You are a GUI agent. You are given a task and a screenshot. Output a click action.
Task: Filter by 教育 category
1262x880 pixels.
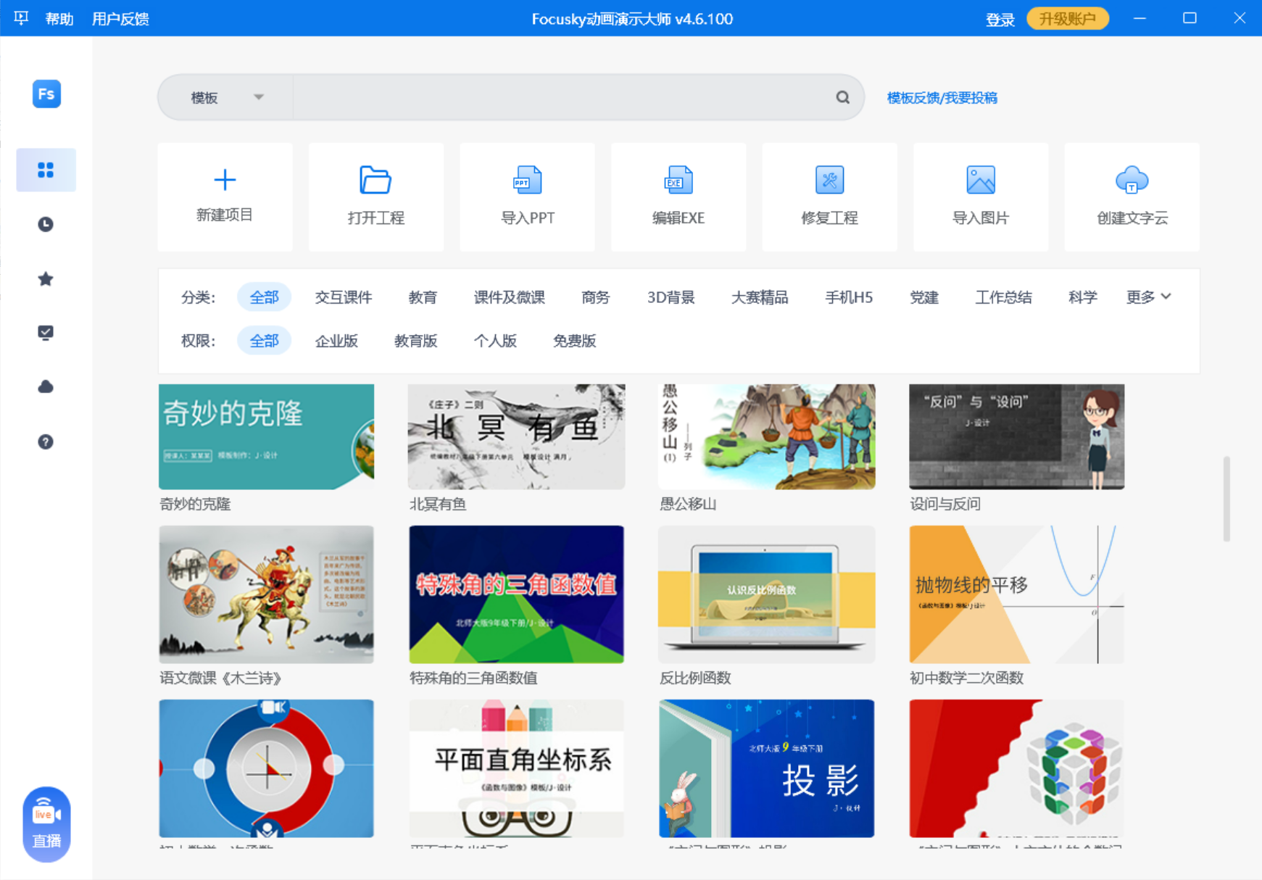(x=423, y=297)
